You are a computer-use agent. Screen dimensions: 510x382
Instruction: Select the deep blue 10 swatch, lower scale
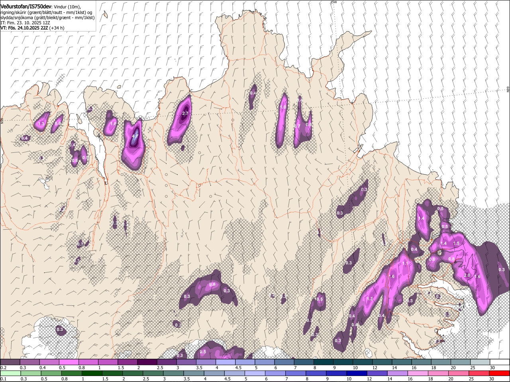coord(357,373)
